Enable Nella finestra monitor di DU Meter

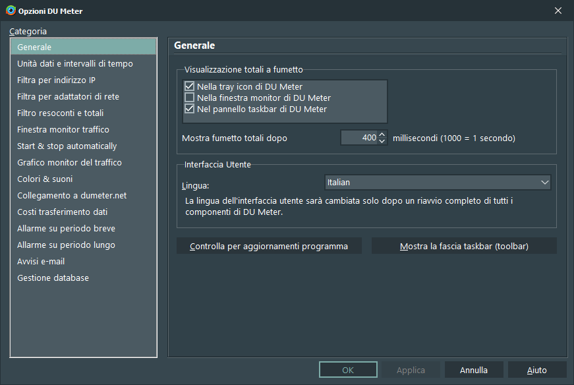[189, 98]
